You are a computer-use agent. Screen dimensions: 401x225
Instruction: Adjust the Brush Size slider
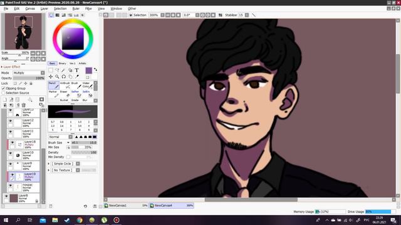point(84,142)
